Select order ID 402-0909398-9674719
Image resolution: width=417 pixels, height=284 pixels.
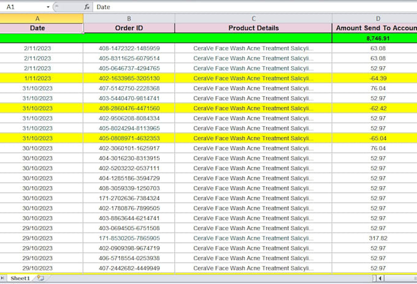click(x=129, y=248)
